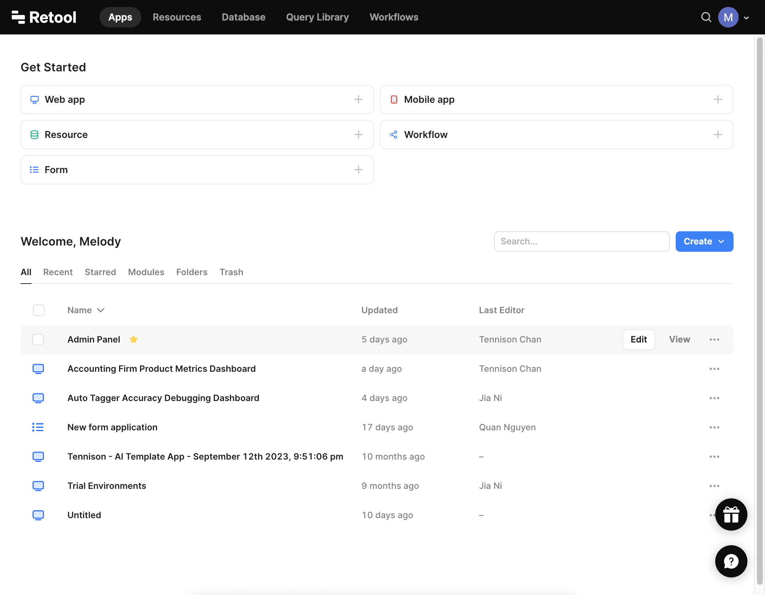
Task: Click the Workflow share icon
Action: click(x=393, y=135)
